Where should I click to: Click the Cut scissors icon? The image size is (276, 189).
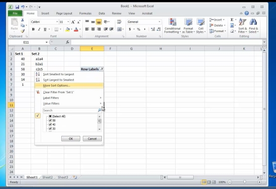(23, 20)
